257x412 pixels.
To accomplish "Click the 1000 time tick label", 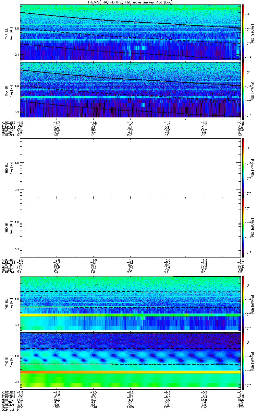I will 20,407.
